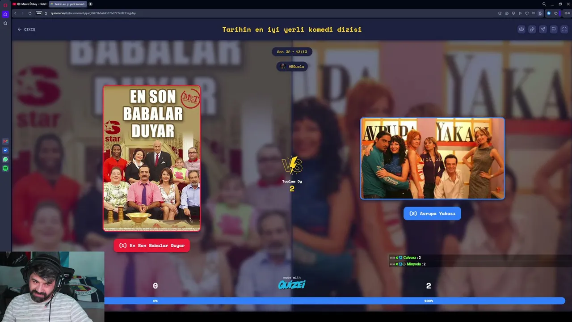
Task: Open Spotify from the Opera sidebar
Action: (5, 168)
